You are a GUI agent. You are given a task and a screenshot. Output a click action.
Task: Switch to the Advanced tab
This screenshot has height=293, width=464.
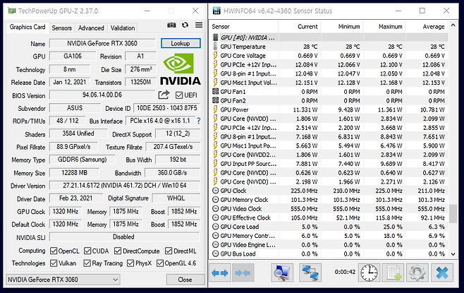pyautogui.click(x=91, y=28)
